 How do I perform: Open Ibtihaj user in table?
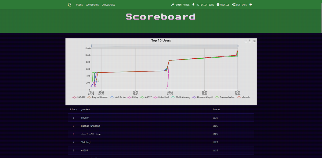tap(86, 142)
